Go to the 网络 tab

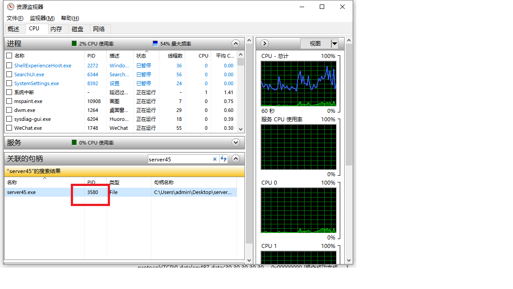[99, 29]
